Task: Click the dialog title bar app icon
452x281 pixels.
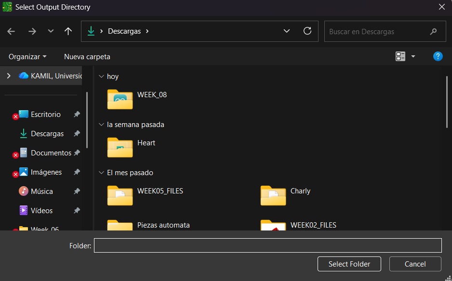Action: click(x=7, y=7)
